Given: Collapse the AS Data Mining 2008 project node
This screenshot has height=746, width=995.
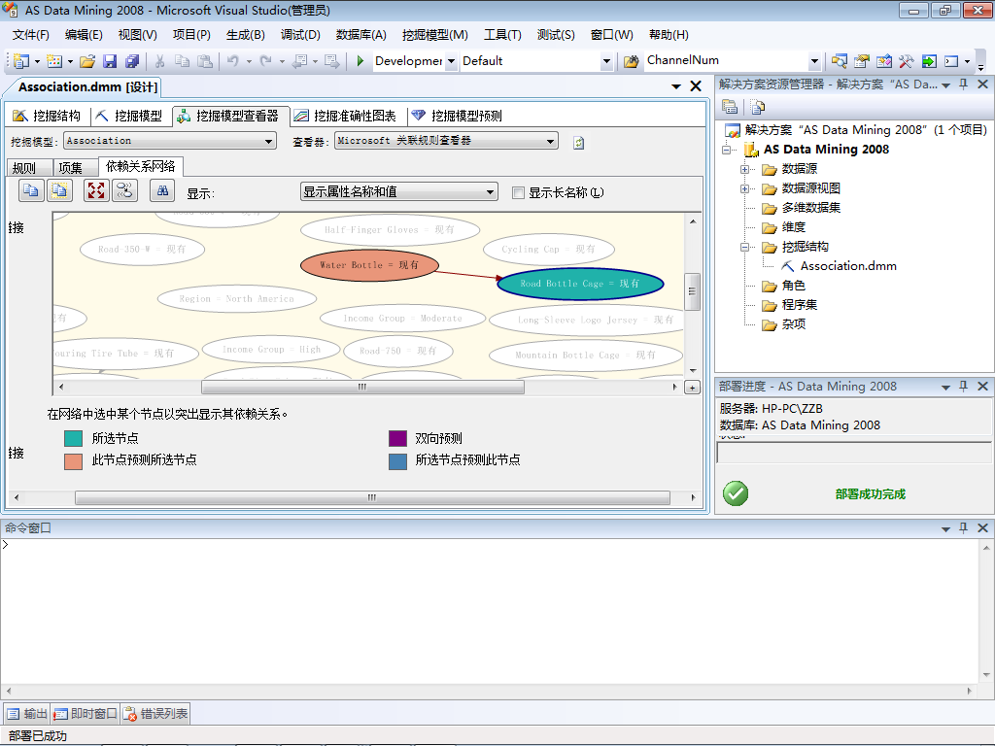Looking at the screenshot, I should click(x=726, y=151).
